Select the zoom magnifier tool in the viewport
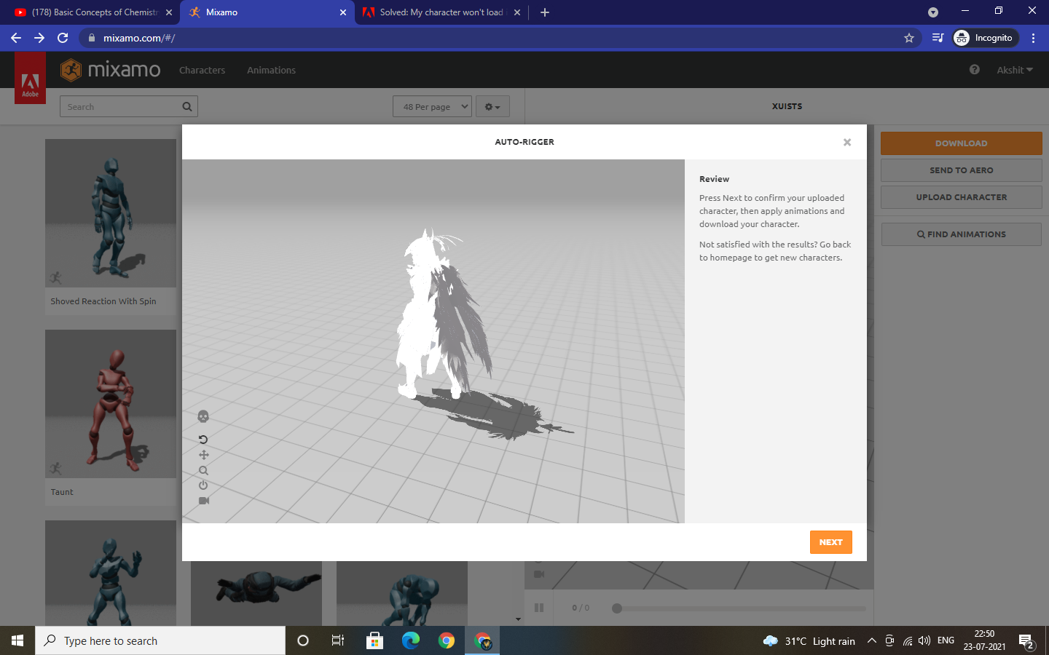 click(203, 470)
